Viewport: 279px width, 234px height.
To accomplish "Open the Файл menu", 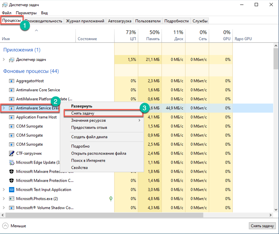I will tap(7, 13).
